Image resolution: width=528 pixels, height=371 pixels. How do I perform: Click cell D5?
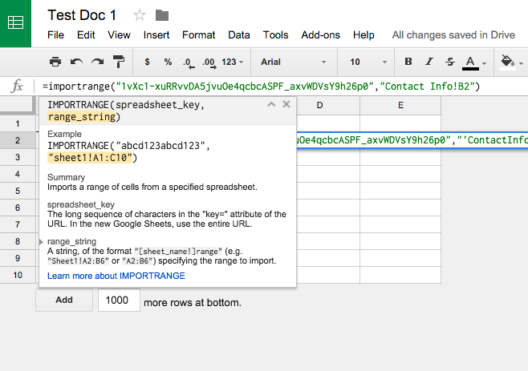[328, 191]
